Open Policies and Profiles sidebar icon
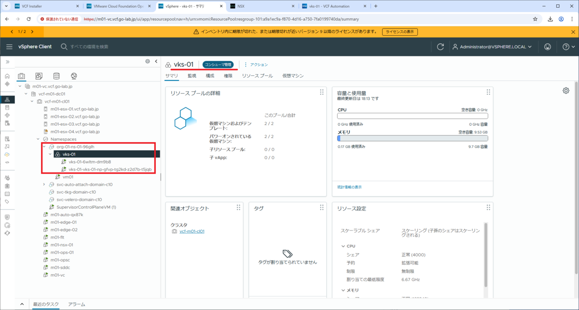Screen dimensions: 579x310 tap(7, 139)
